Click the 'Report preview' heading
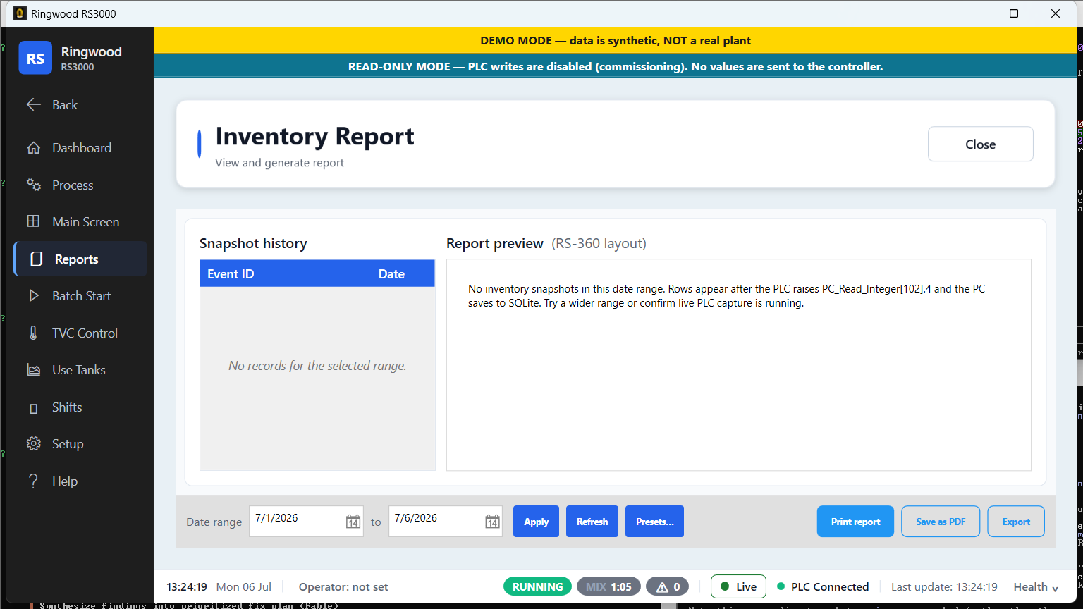 point(495,243)
